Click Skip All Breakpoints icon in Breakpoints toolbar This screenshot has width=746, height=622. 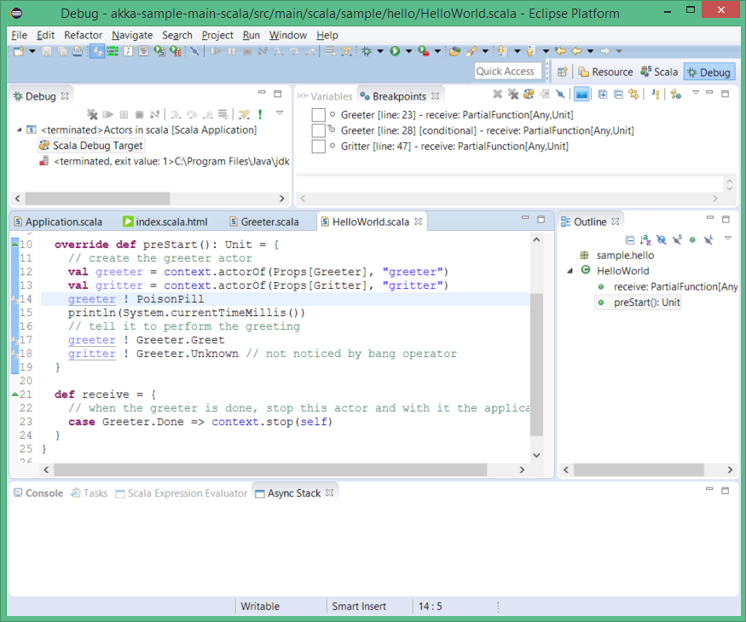560,95
